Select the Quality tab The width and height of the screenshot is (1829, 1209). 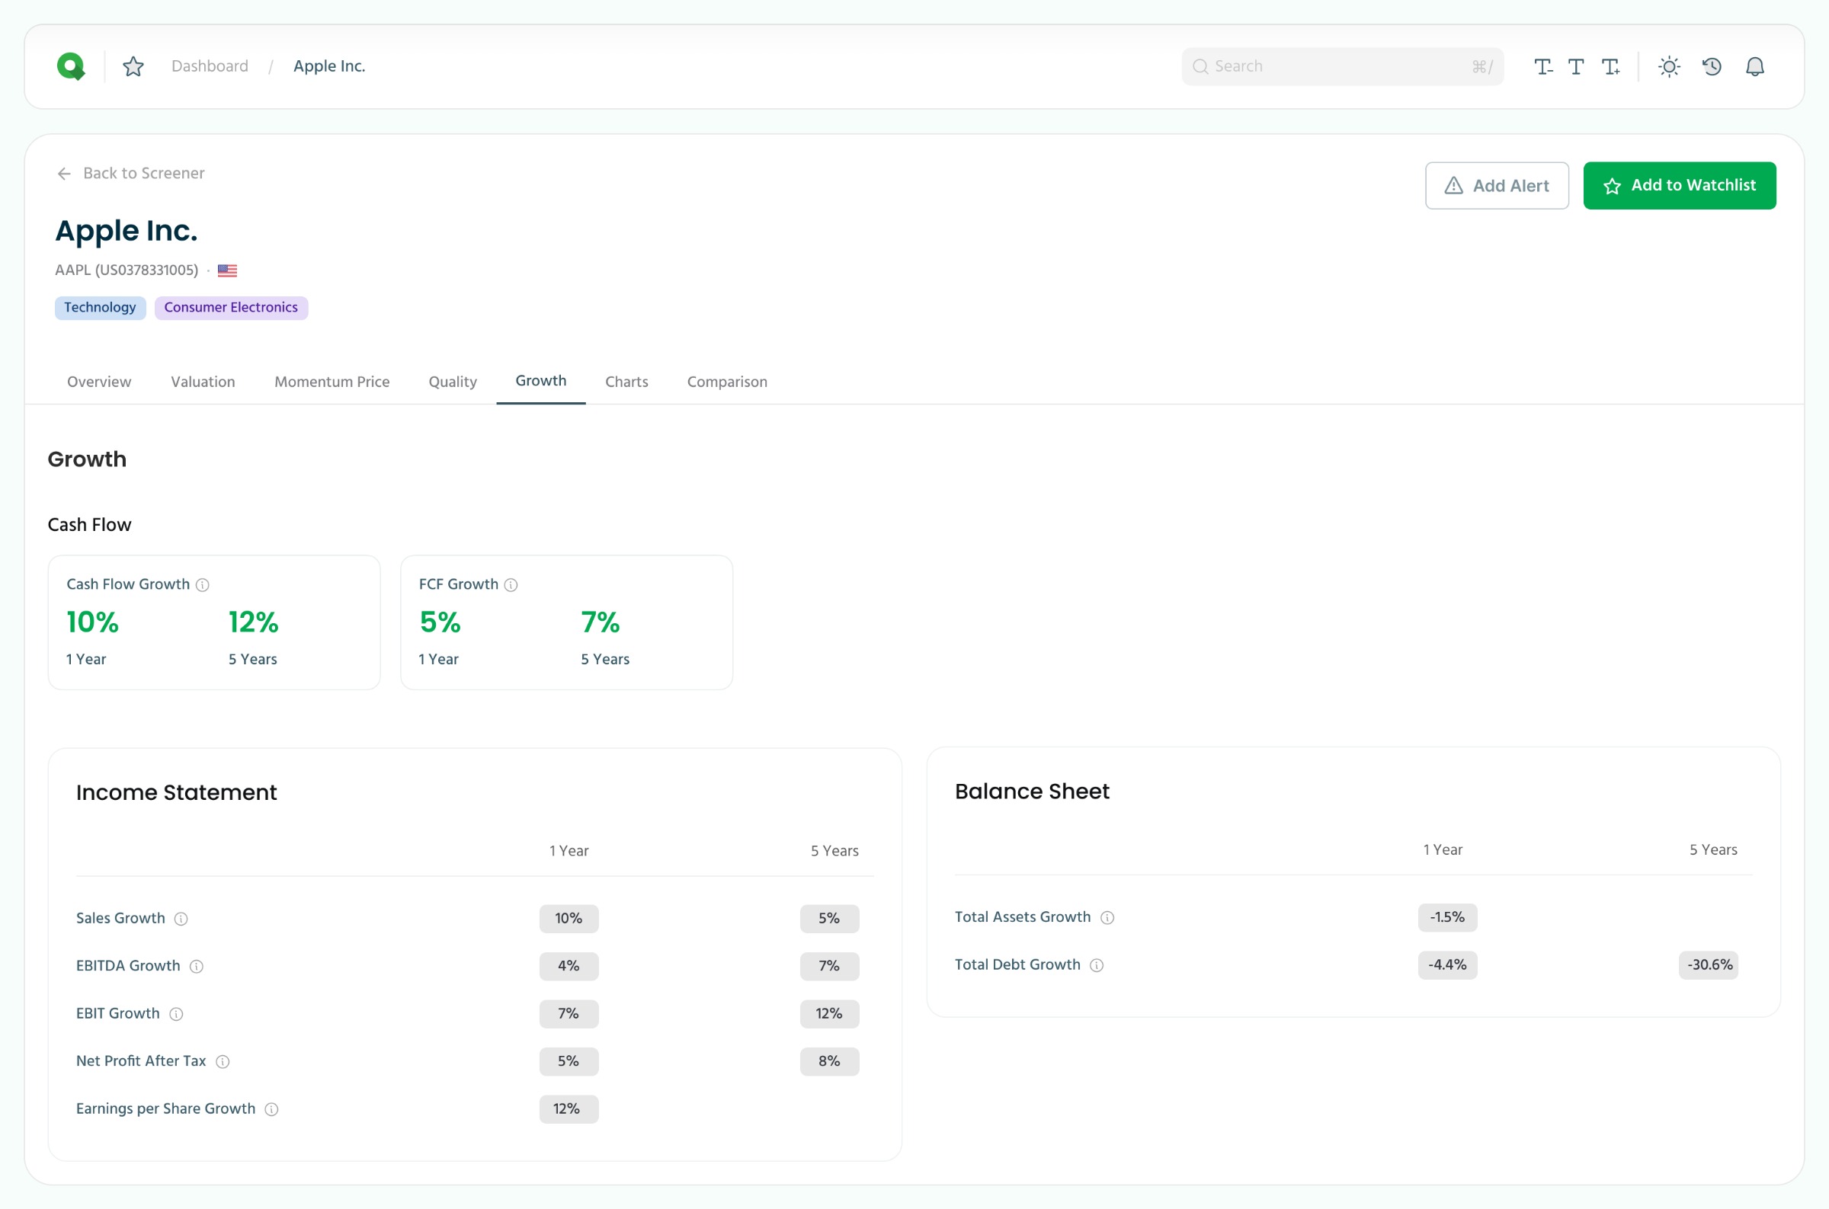[453, 382]
